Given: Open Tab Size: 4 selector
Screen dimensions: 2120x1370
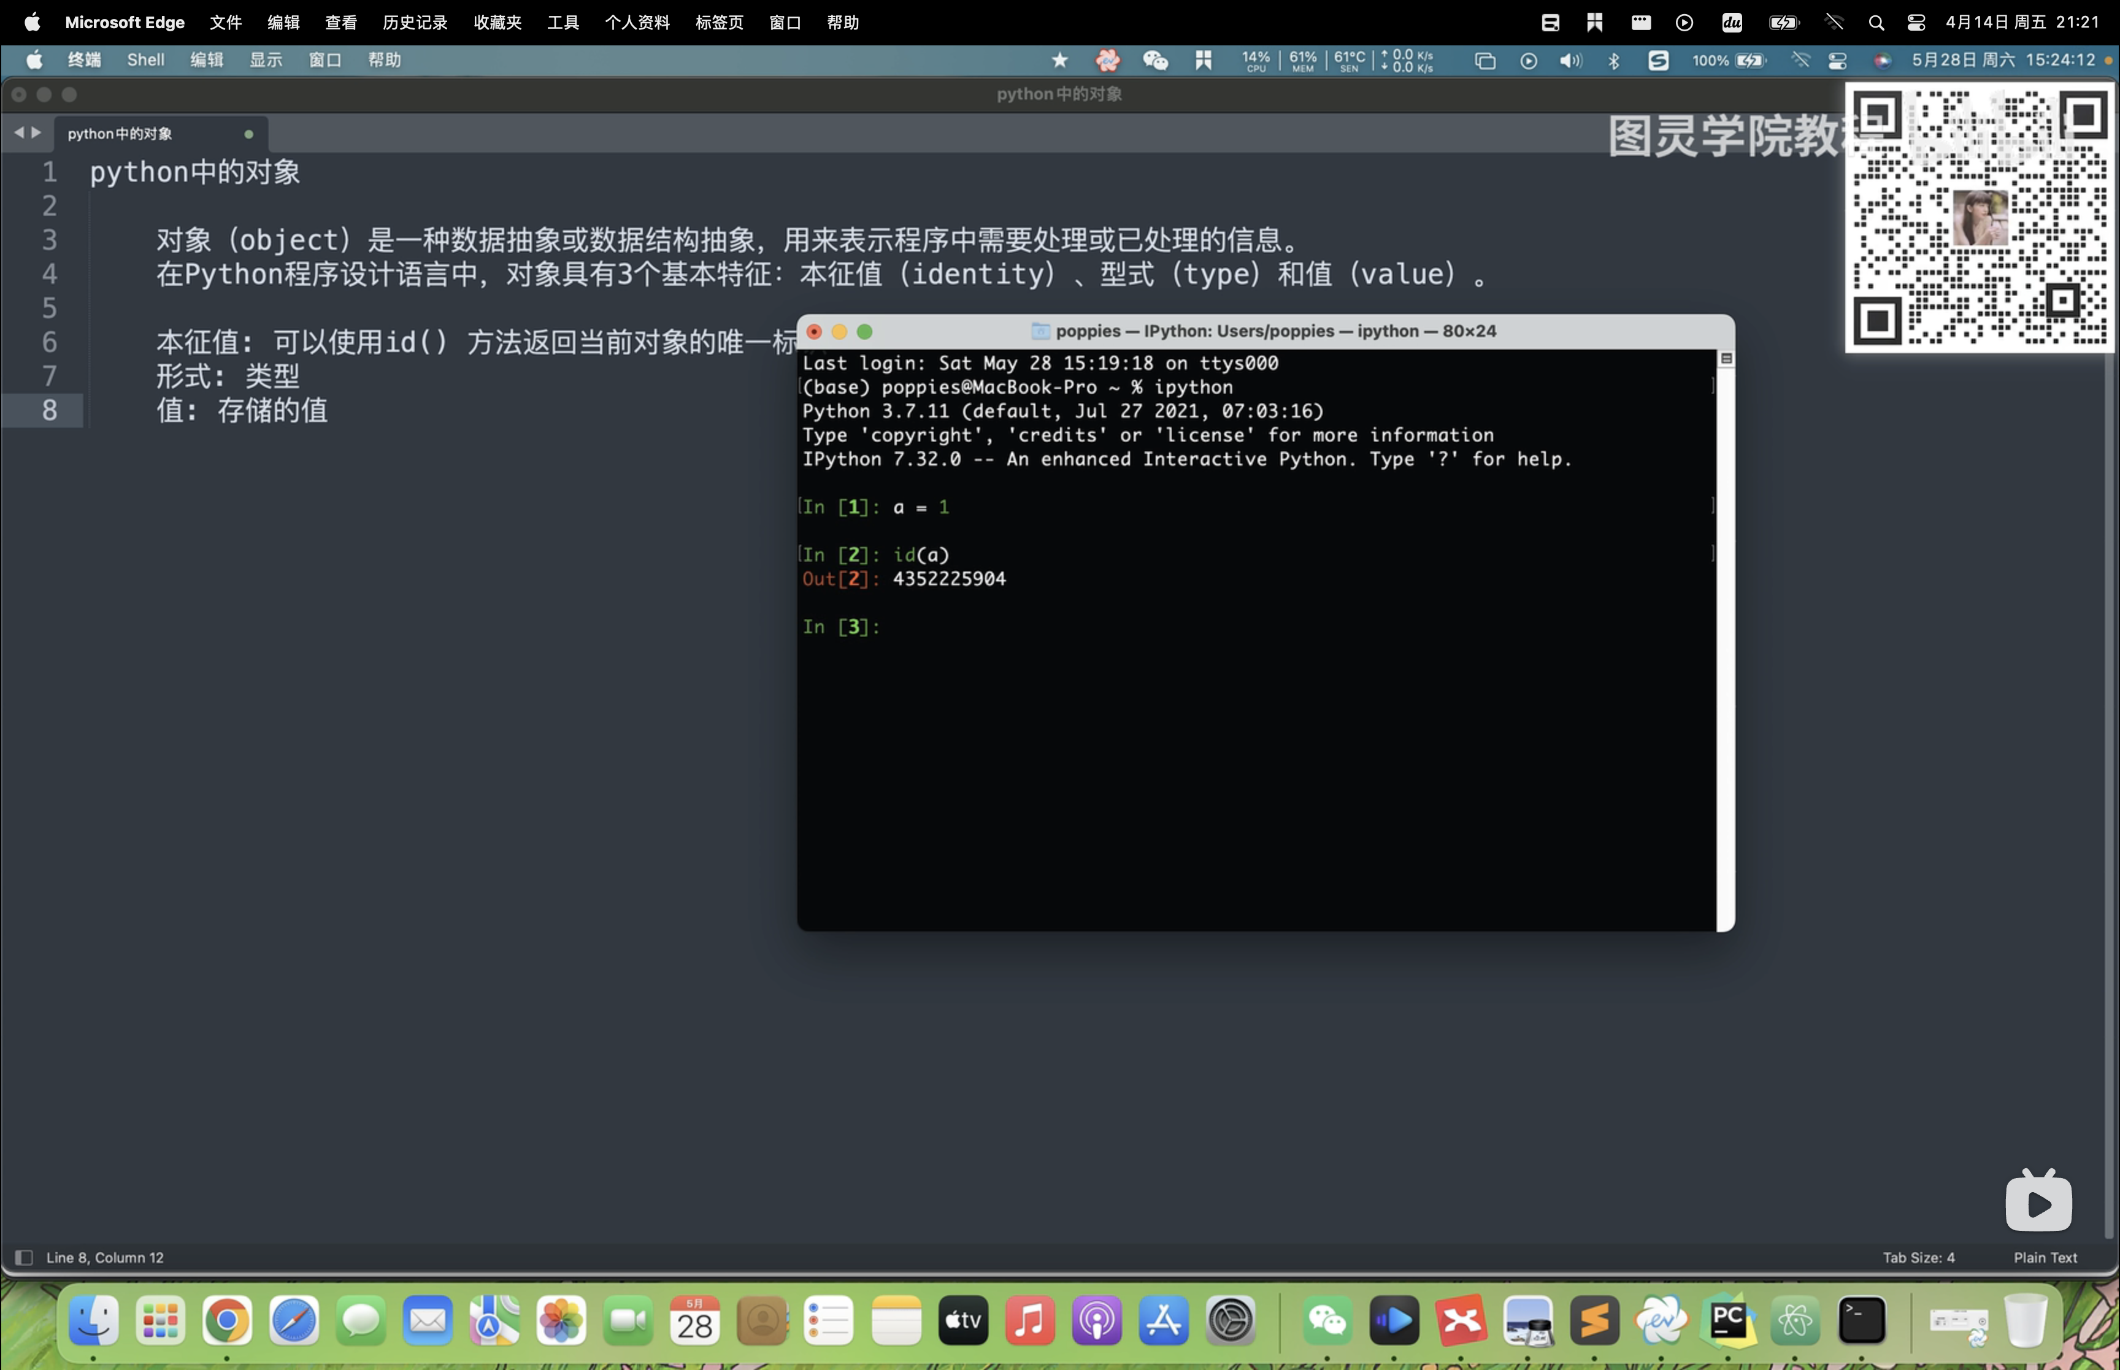Looking at the screenshot, I should [1918, 1257].
